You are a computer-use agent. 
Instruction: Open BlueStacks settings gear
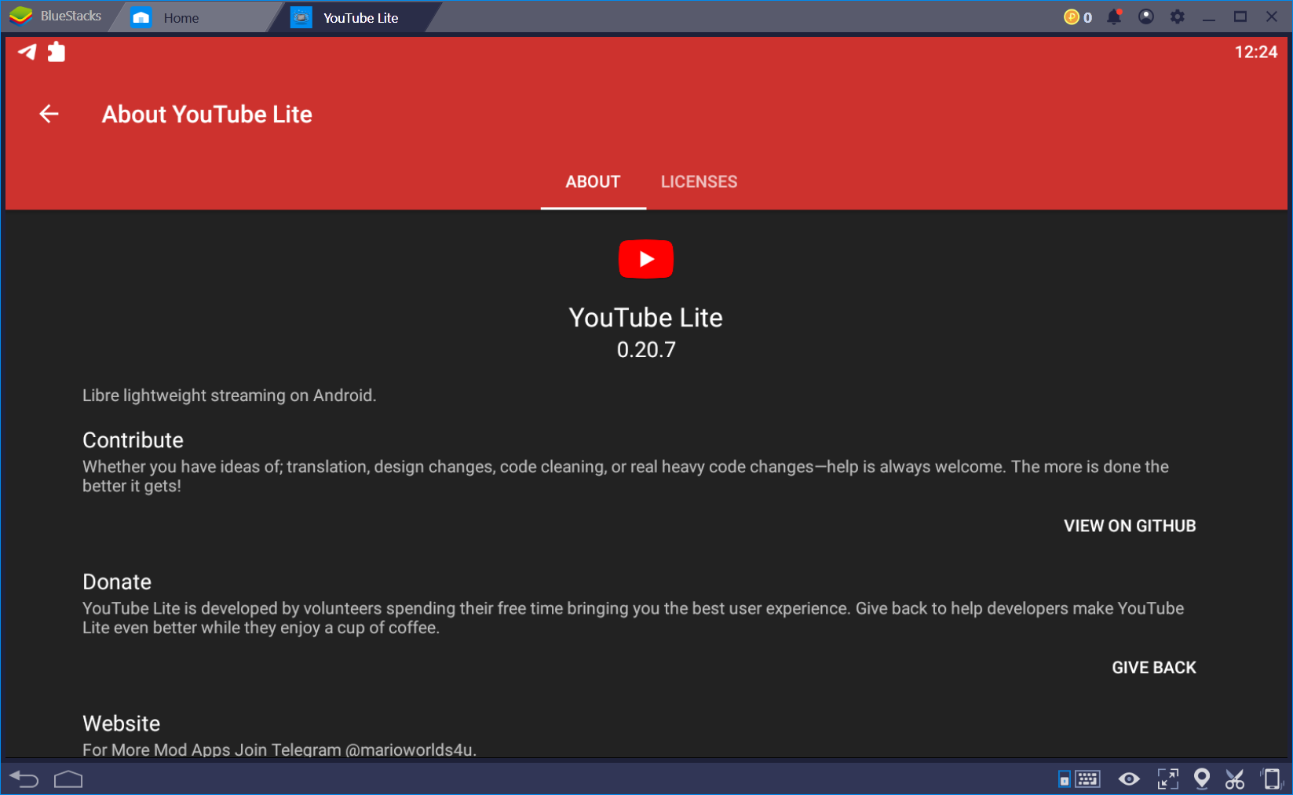pyautogui.click(x=1177, y=16)
